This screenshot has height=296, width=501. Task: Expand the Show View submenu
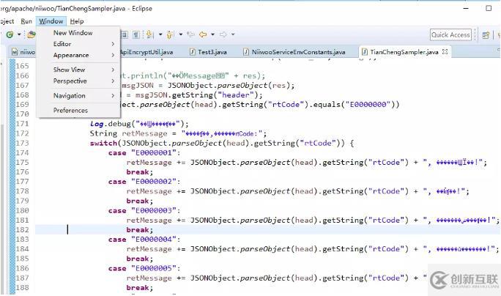(78, 70)
